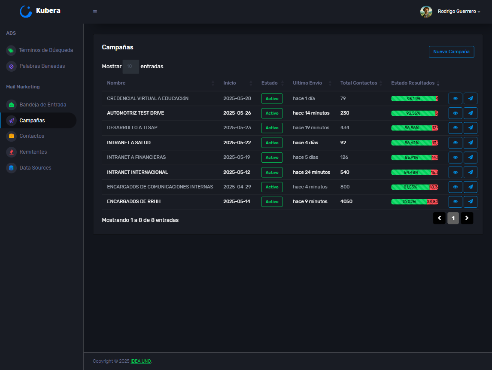Click the Bandeja de Entrada envelope icon
The image size is (492, 370).
(11, 105)
